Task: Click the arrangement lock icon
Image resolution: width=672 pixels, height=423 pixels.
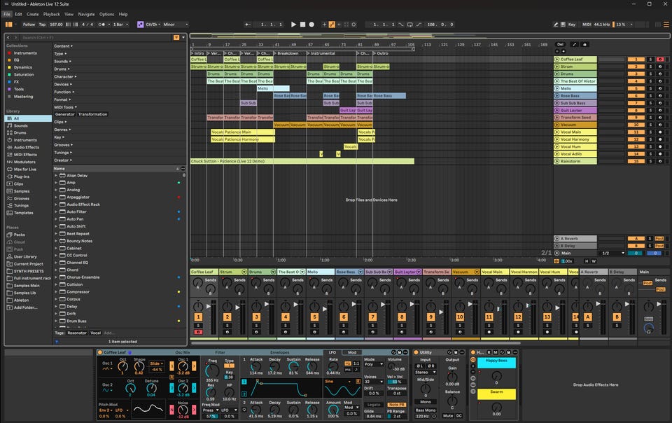Action: pyautogui.click(x=585, y=45)
